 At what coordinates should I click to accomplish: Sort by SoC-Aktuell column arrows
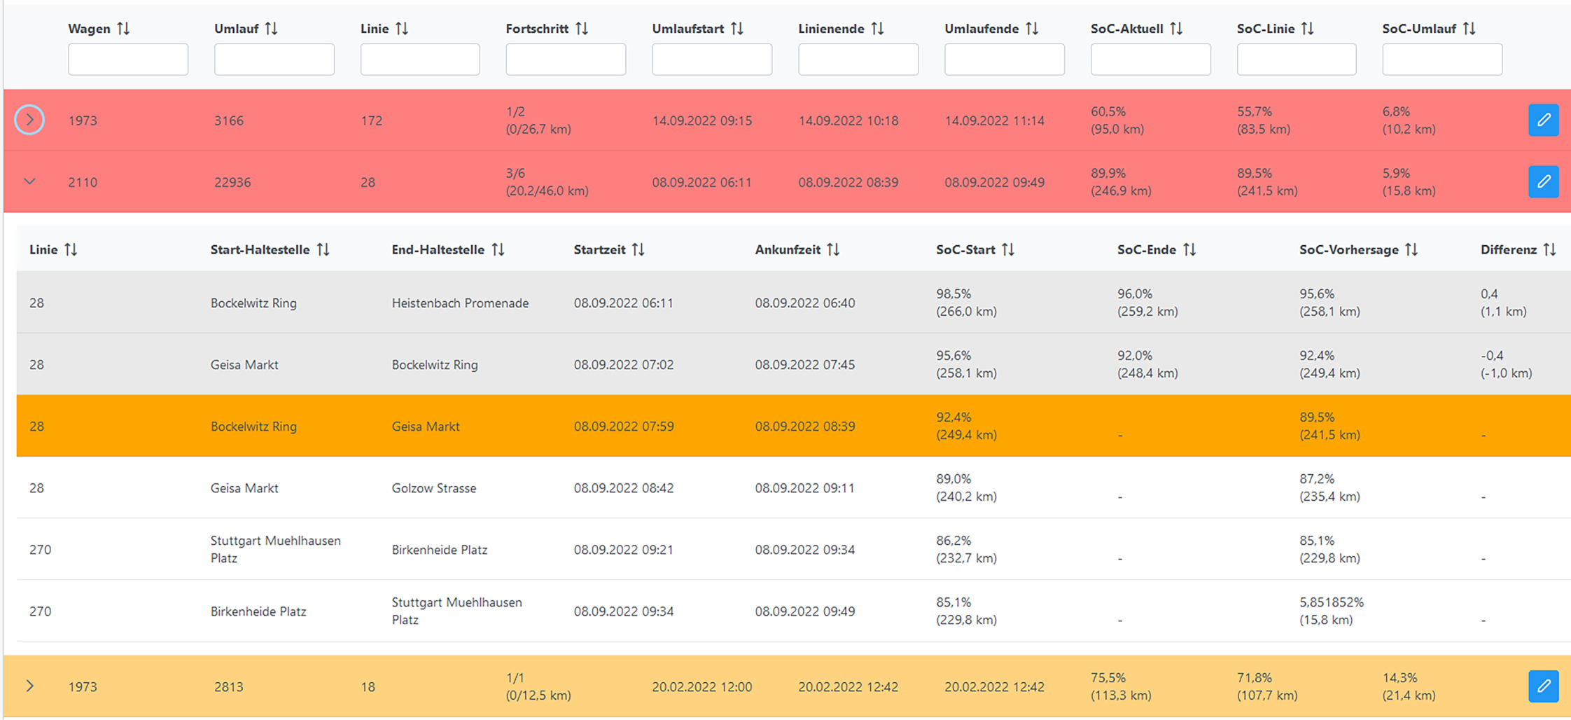click(1176, 29)
